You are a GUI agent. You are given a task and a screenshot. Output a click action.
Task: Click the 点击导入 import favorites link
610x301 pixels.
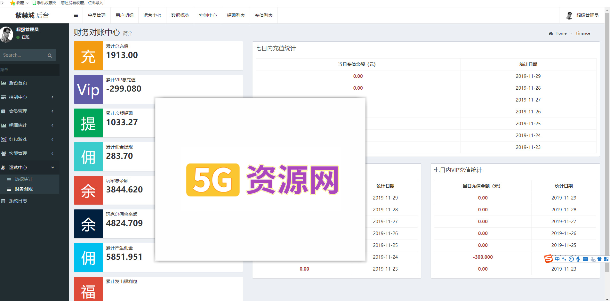[x=96, y=3]
